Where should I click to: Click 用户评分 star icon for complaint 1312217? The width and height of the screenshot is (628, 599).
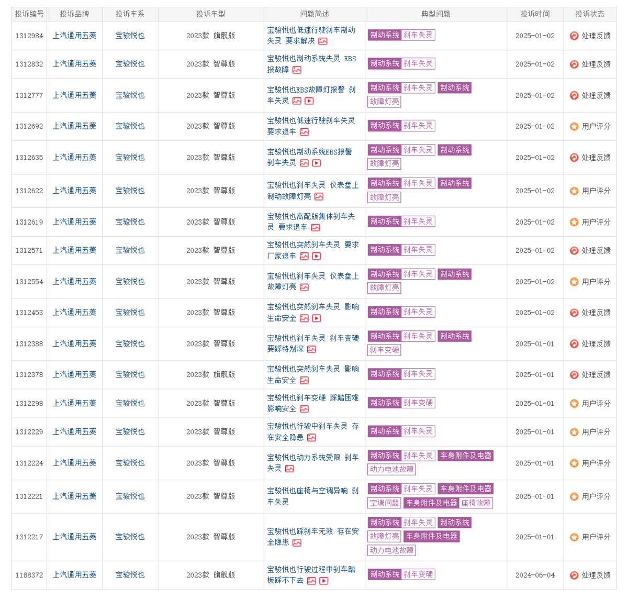pos(574,537)
